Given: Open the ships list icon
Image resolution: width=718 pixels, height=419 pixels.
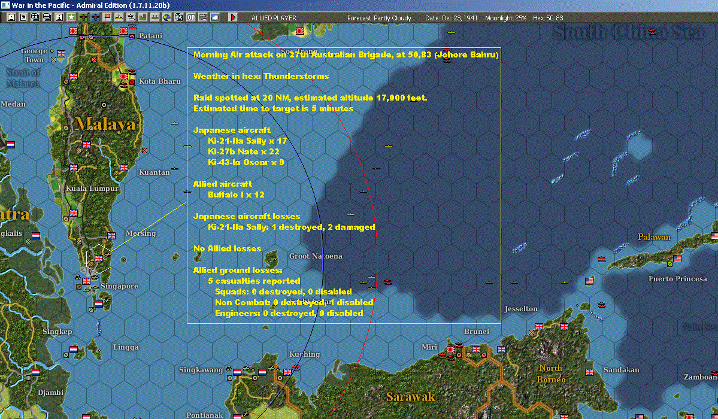Looking at the screenshot, I should [47, 17].
